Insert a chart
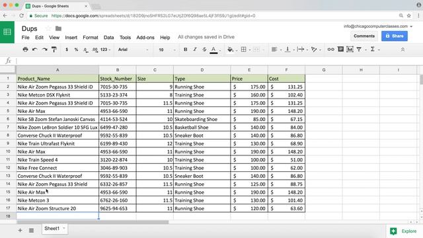Viewport: 423px width, 238px height. pos(350,49)
